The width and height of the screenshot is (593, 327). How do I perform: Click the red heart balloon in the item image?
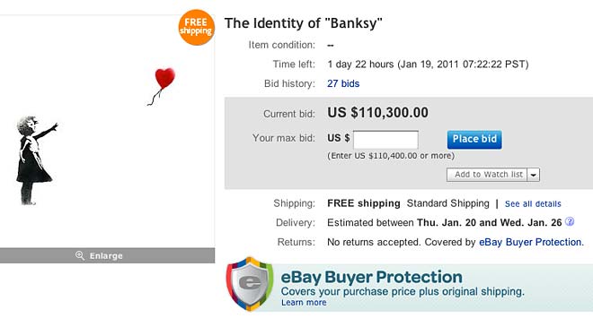[164, 79]
